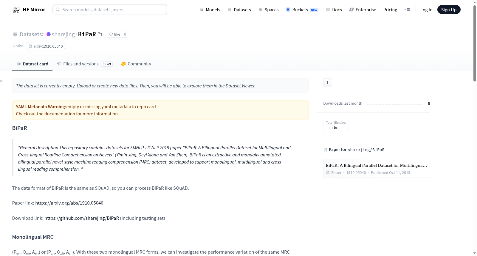Open Buckets in top navigation
Image resolution: width=477 pixels, height=256 pixels.
pos(302,10)
